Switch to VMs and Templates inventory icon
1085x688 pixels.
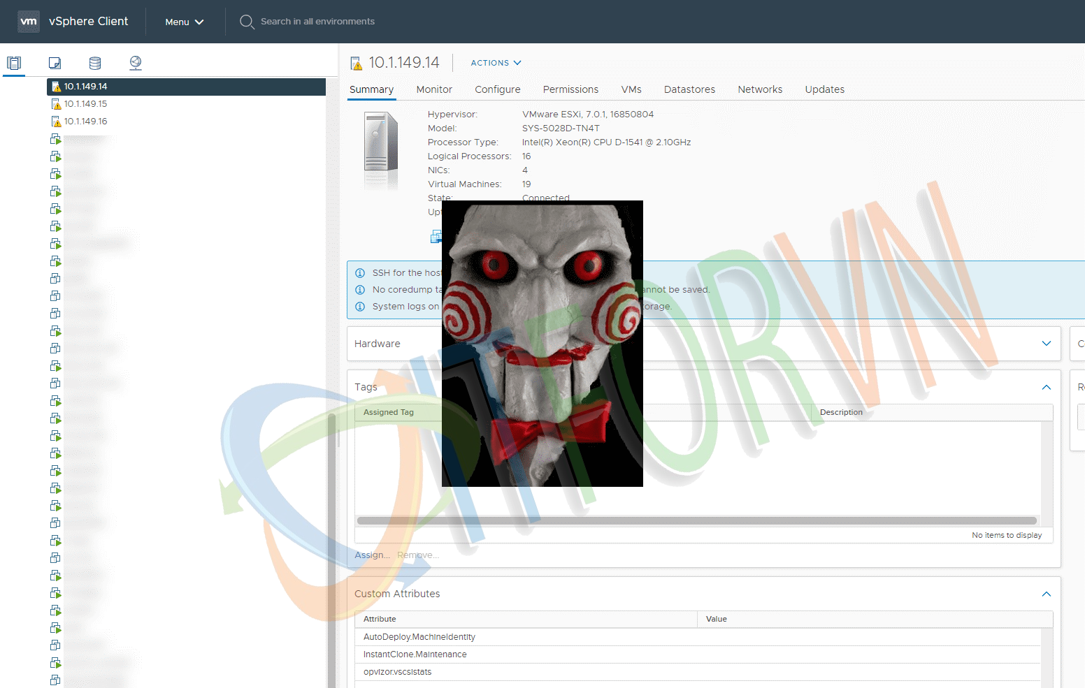tap(55, 63)
